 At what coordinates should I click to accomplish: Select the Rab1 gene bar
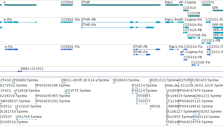pyautogui.click(x=172, y=5)
